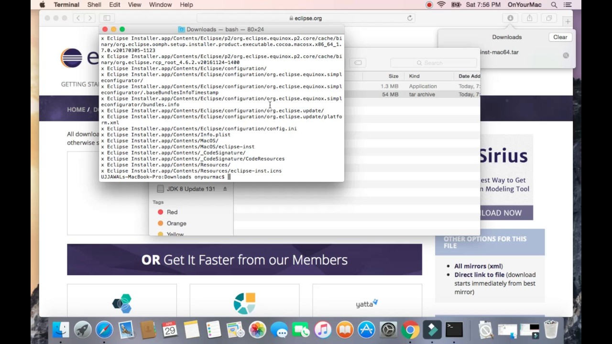Open Calendar showing 29 in Dock

[x=170, y=330]
